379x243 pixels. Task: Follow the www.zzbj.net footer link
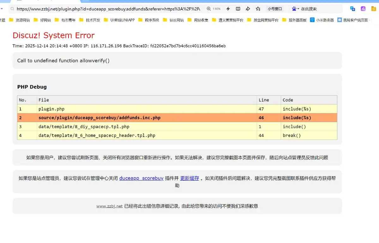pyautogui.click(x=109, y=206)
